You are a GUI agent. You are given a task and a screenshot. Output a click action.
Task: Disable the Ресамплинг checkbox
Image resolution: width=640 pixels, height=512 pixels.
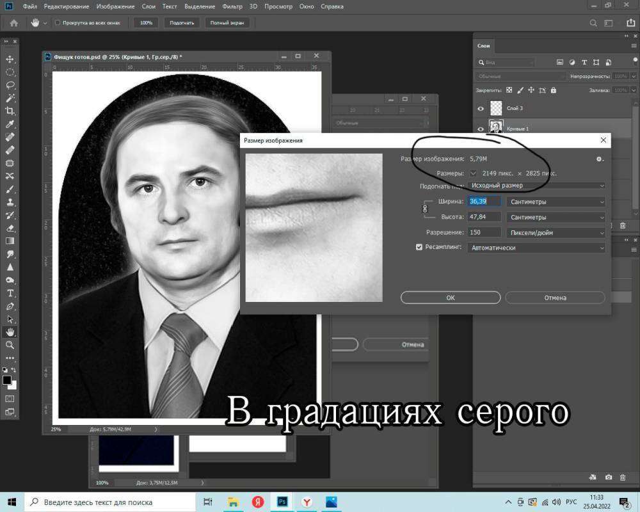coord(420,247)
